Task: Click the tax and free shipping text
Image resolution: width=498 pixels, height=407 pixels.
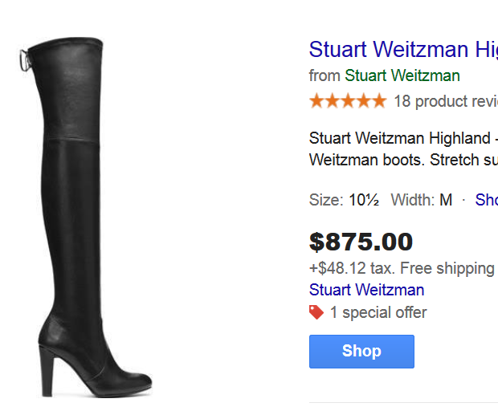Action: [x=402, y=268]
